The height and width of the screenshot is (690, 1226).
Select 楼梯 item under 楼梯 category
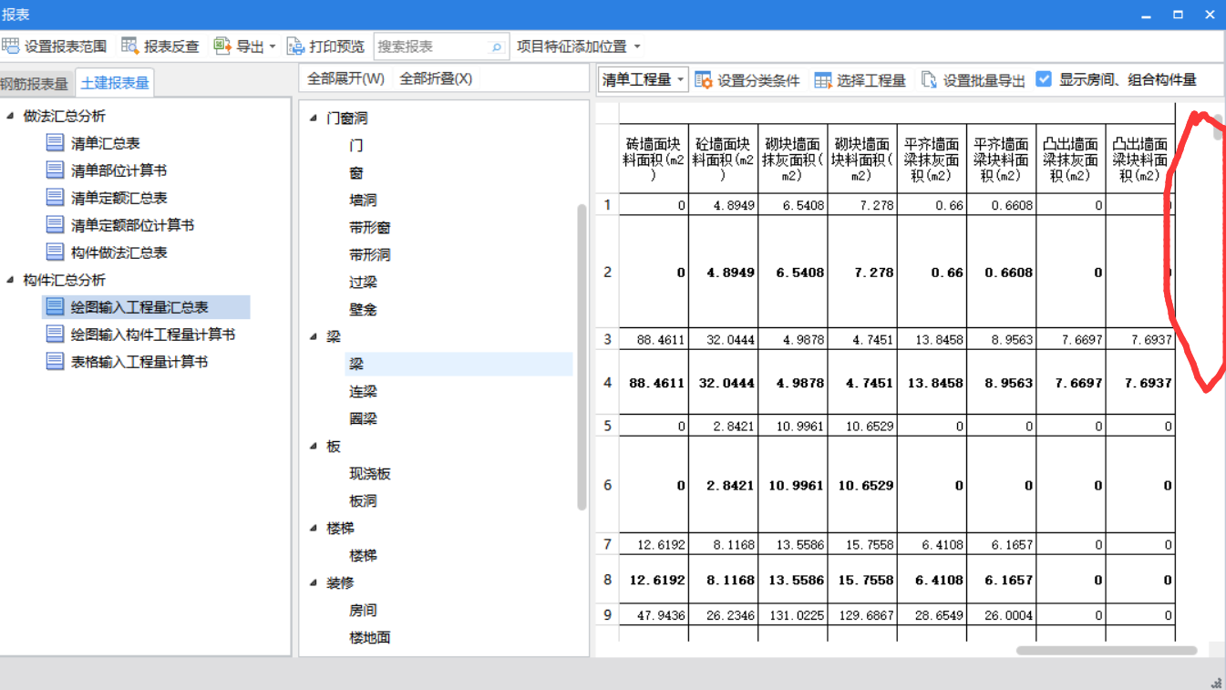pyautogui.click(x=363, y=555)
